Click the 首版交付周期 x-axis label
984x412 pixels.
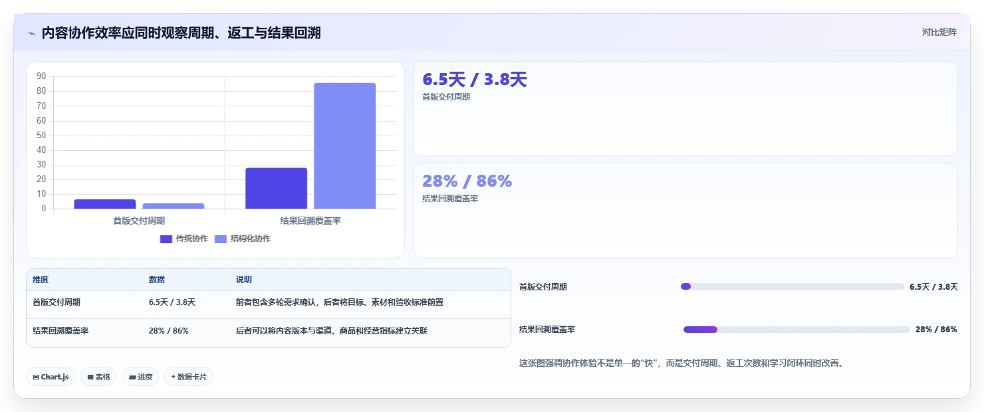pos(139,221)
